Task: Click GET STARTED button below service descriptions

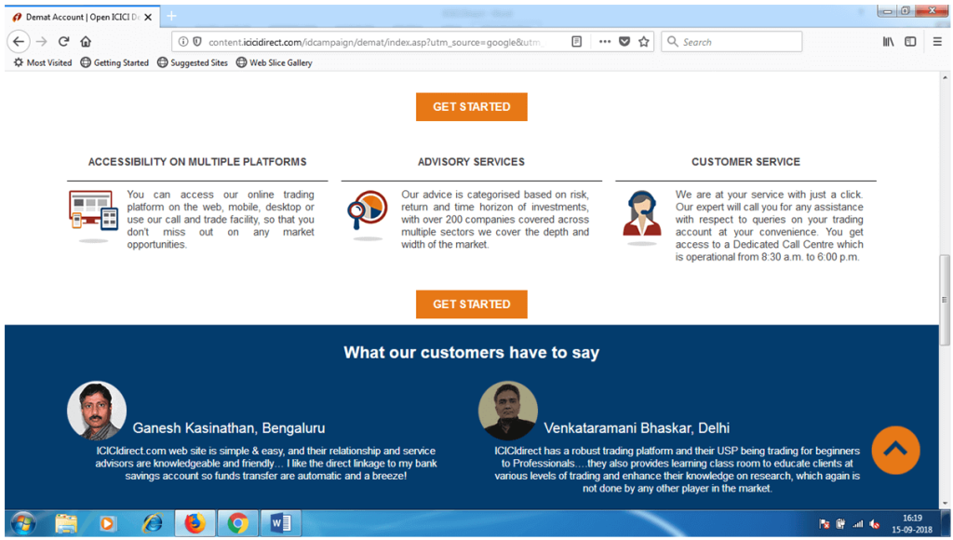Action: coord(472,304)
